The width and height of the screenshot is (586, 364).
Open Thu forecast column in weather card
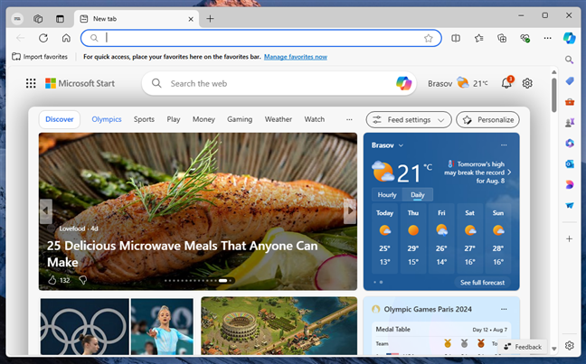pyautogui.click(x=413, y=239)
